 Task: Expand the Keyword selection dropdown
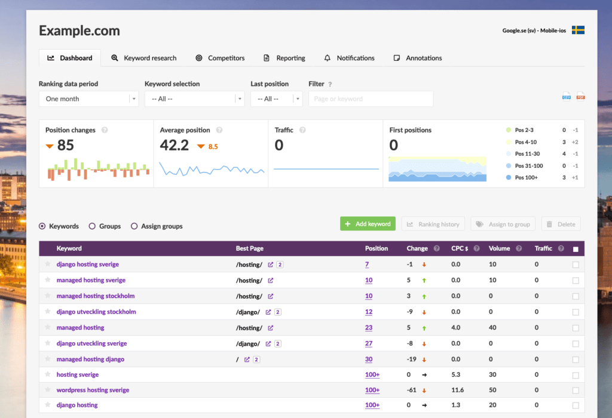point(194,99)
